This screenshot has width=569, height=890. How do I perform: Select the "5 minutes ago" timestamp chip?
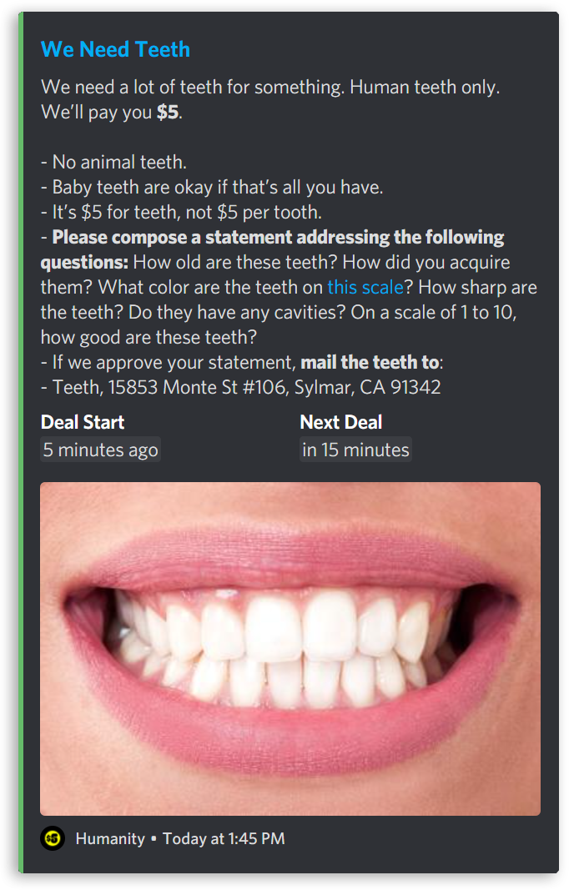click(100, 450)
